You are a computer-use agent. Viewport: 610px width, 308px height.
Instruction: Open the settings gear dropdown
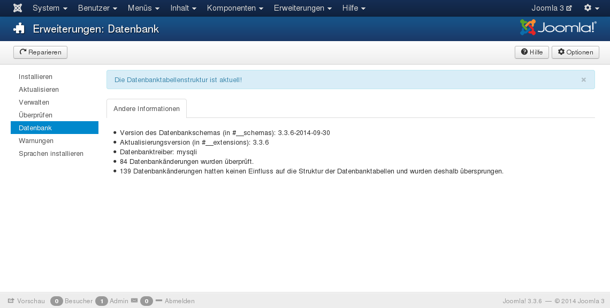tap(591, 8)
